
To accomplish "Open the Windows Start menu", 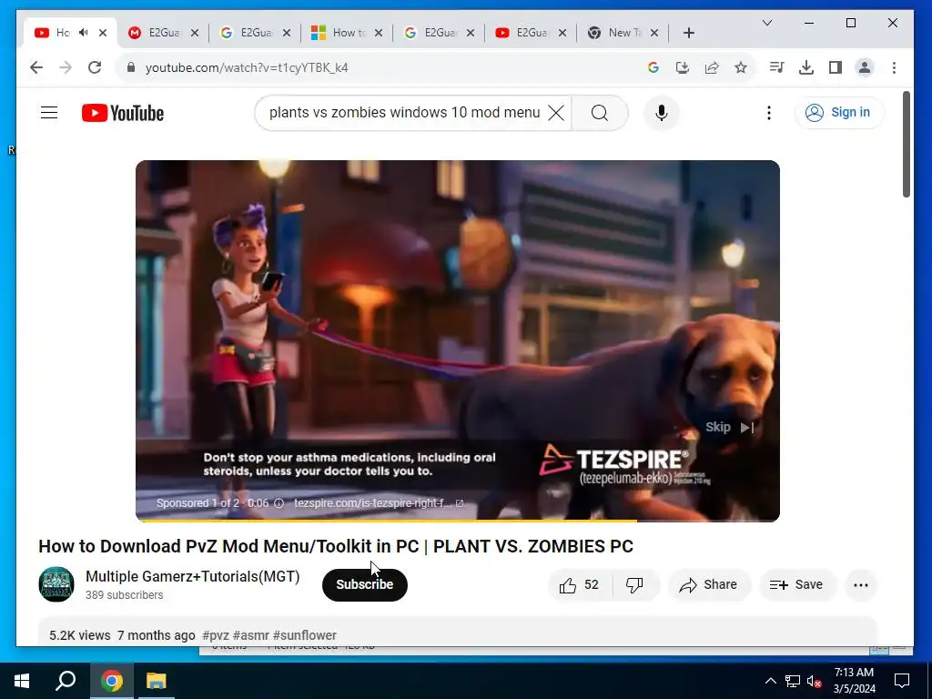I will (x=22, y=681).
